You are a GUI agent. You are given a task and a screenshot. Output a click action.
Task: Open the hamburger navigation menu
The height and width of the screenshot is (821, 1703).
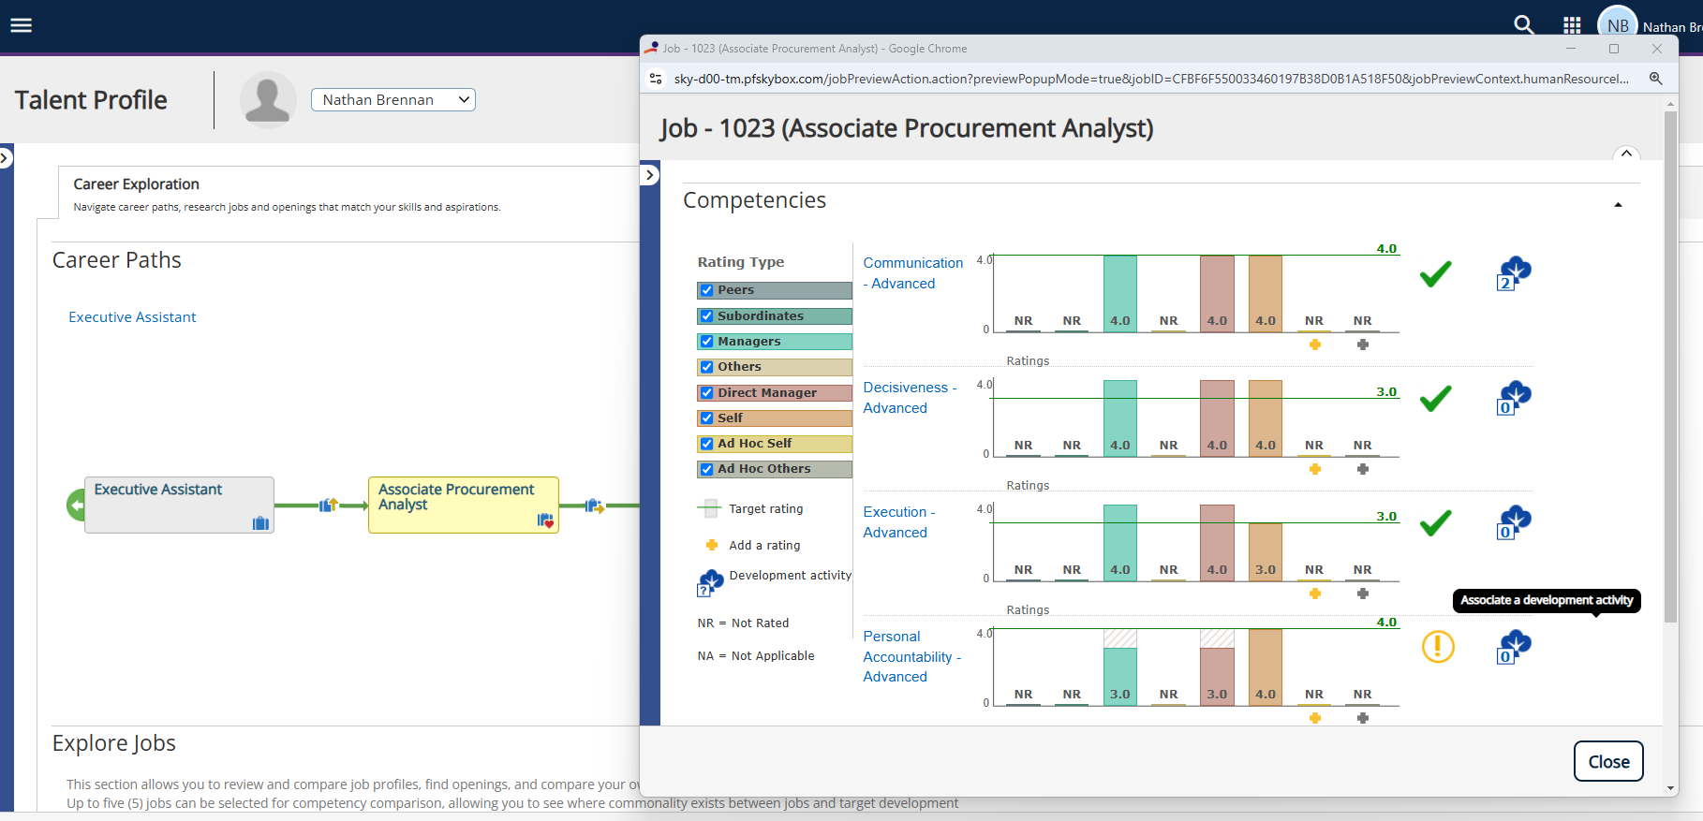click(21, 25)
